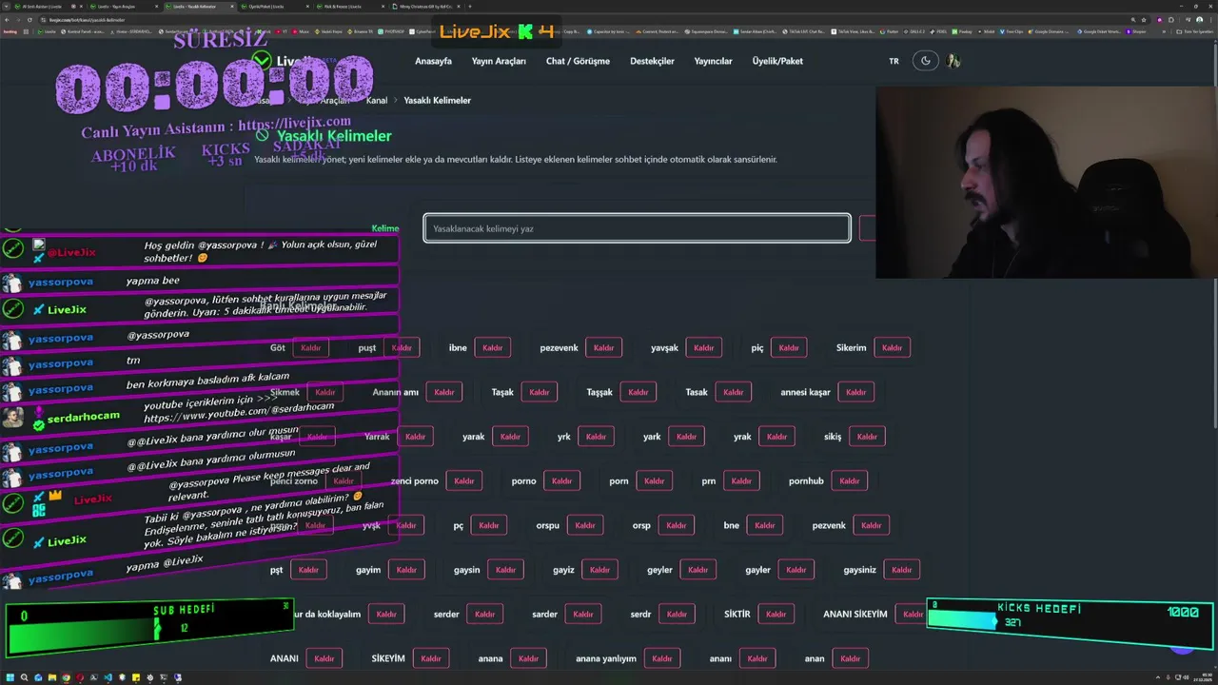Click Kaldır next to 'ananı'
Screen dimensions: 1218x685
[x=756, y=658]
